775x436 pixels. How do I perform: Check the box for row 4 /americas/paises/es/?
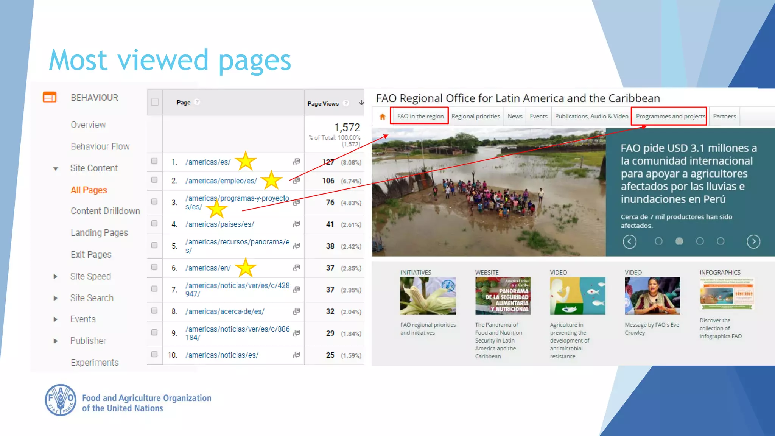click(154, 223)
